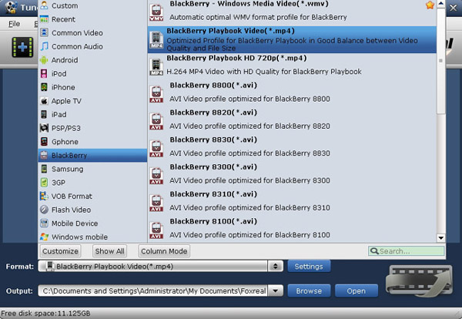
Task: Click the Show All button
Action: coord(109,251)
